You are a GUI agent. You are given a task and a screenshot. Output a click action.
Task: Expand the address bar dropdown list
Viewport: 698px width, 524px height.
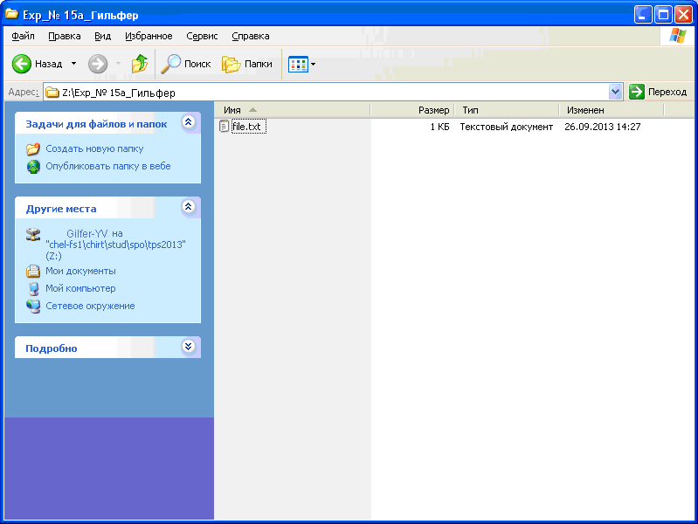tap(615, 92)
